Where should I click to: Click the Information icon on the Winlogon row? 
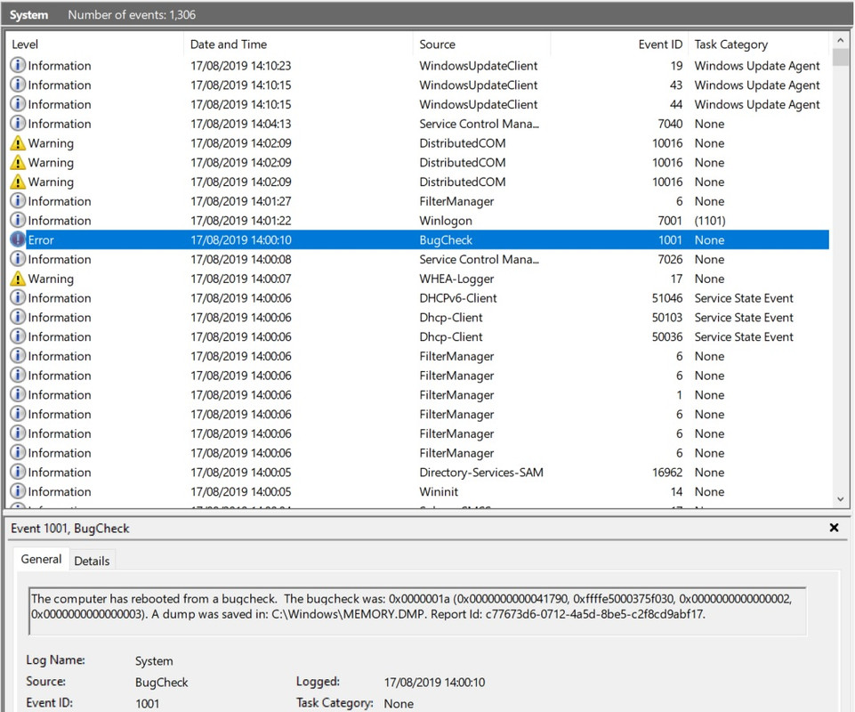[18, 221]
